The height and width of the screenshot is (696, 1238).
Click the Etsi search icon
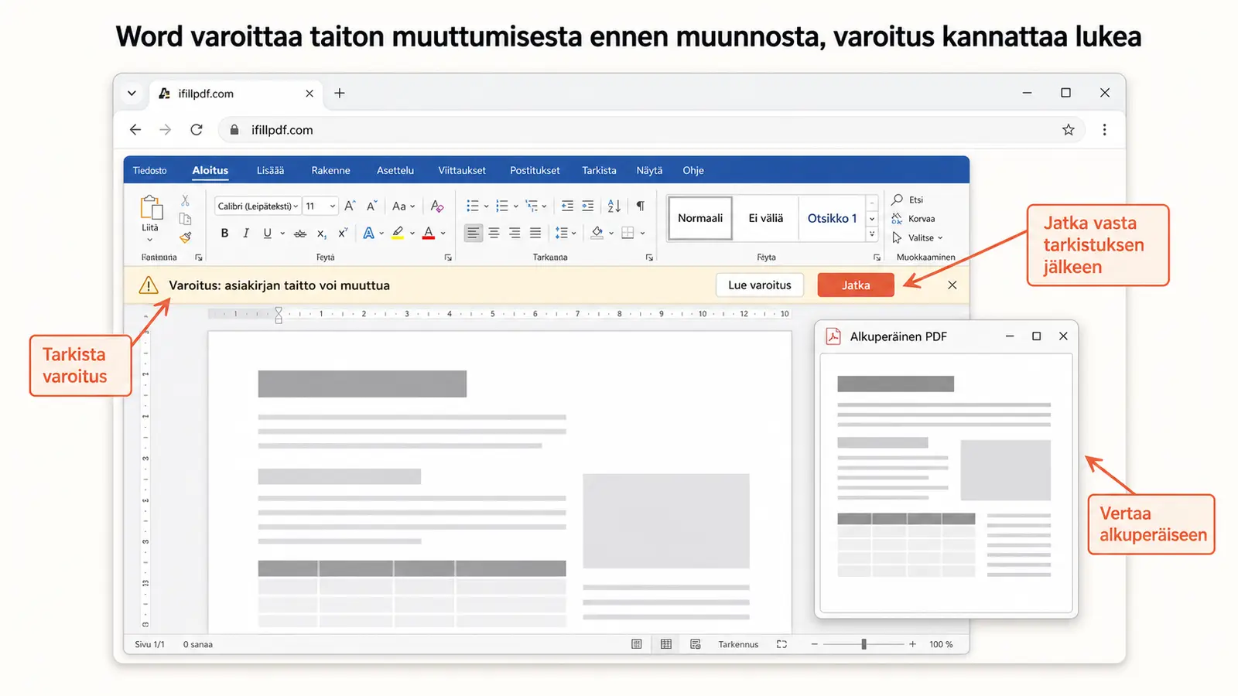click(898, 200)
